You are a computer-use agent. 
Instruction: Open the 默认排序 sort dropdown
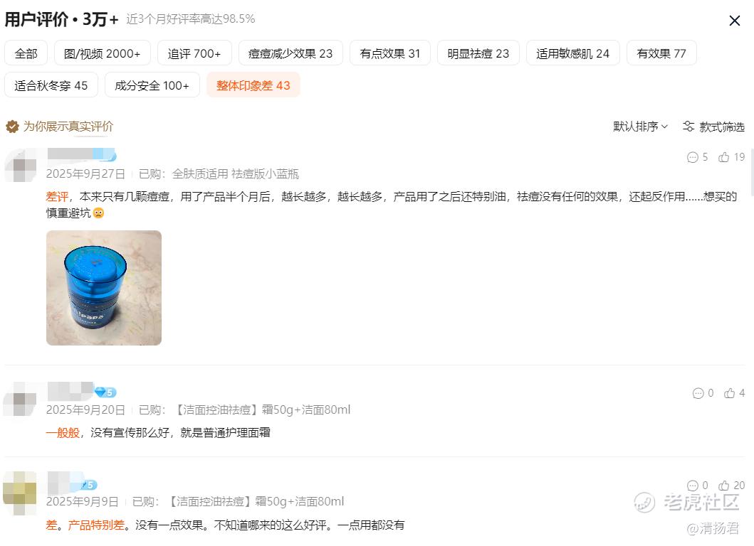tap(640, 127)
